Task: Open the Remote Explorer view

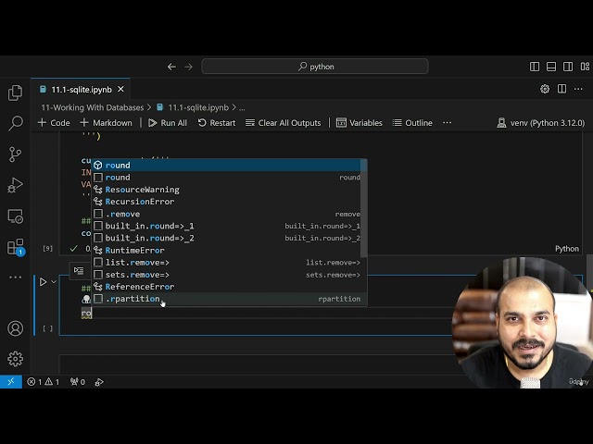Action: pos(15,216)
